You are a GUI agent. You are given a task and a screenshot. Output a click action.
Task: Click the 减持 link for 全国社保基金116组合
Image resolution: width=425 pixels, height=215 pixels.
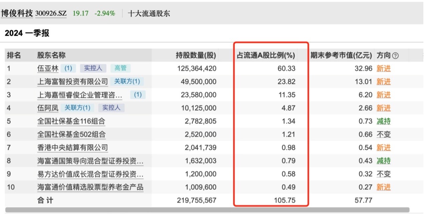383,121
